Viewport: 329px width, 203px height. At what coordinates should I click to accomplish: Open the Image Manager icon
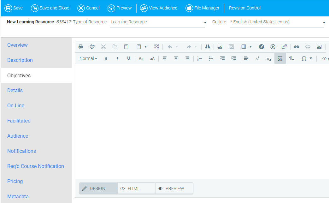tap(220, 47)
